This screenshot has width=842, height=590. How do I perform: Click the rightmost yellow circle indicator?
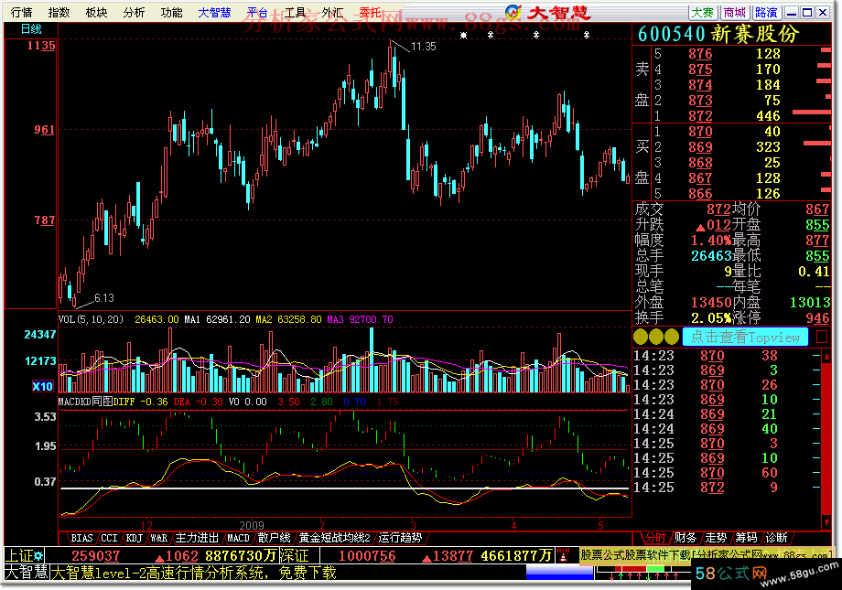(x=672, y=338)
